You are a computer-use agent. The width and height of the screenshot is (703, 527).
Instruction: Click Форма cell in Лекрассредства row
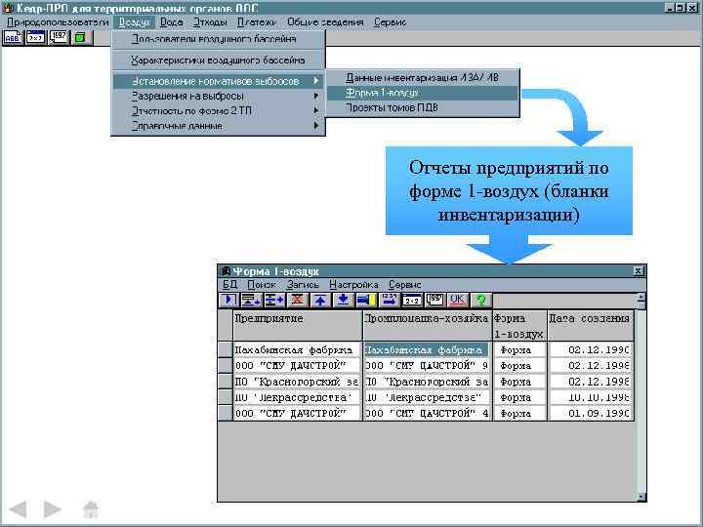(x=519, y=397)
